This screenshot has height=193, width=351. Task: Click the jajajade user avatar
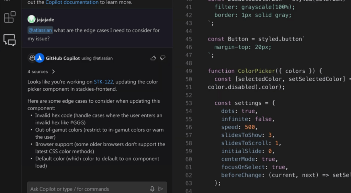coord(31,19)
